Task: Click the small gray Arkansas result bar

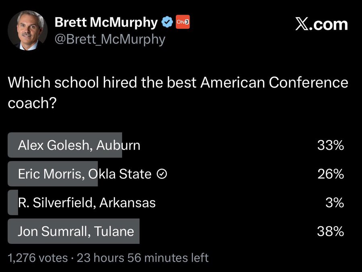Action: click(x=13, y=202)
